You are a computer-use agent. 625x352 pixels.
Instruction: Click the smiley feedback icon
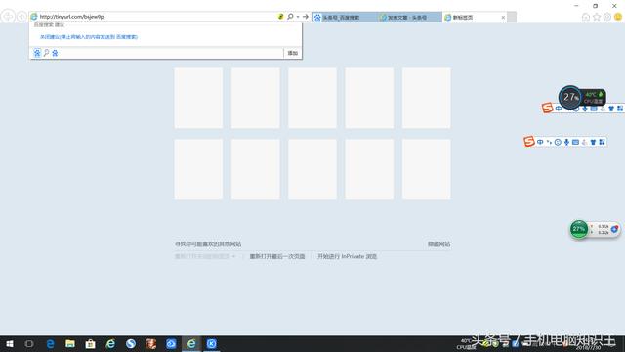618,17
